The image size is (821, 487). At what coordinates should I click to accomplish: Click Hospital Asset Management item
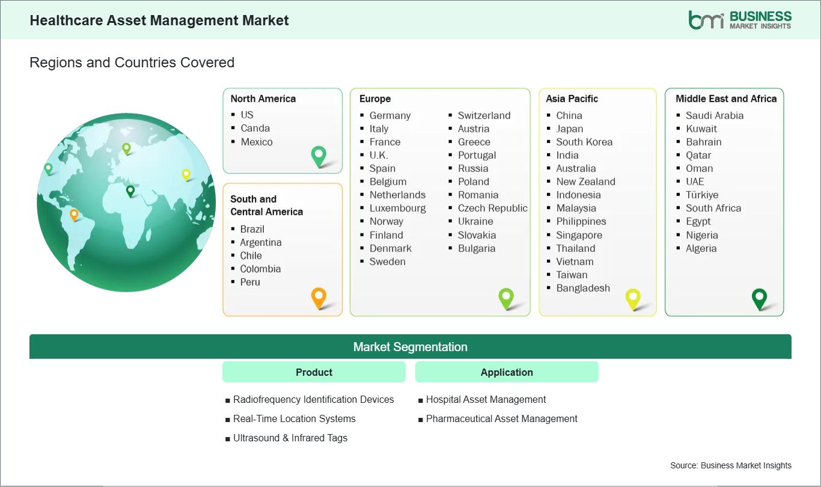(486, 399)
